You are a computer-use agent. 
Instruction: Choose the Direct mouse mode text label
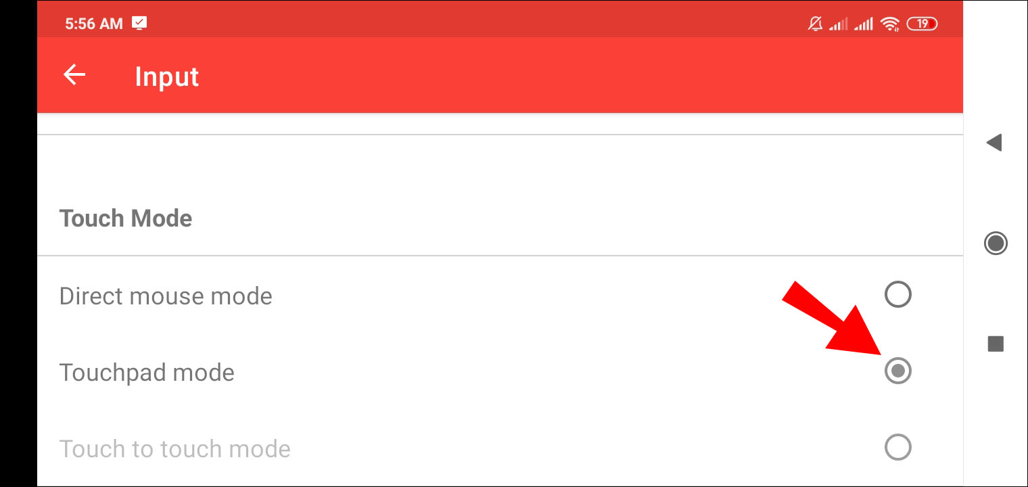pos(166,296)
